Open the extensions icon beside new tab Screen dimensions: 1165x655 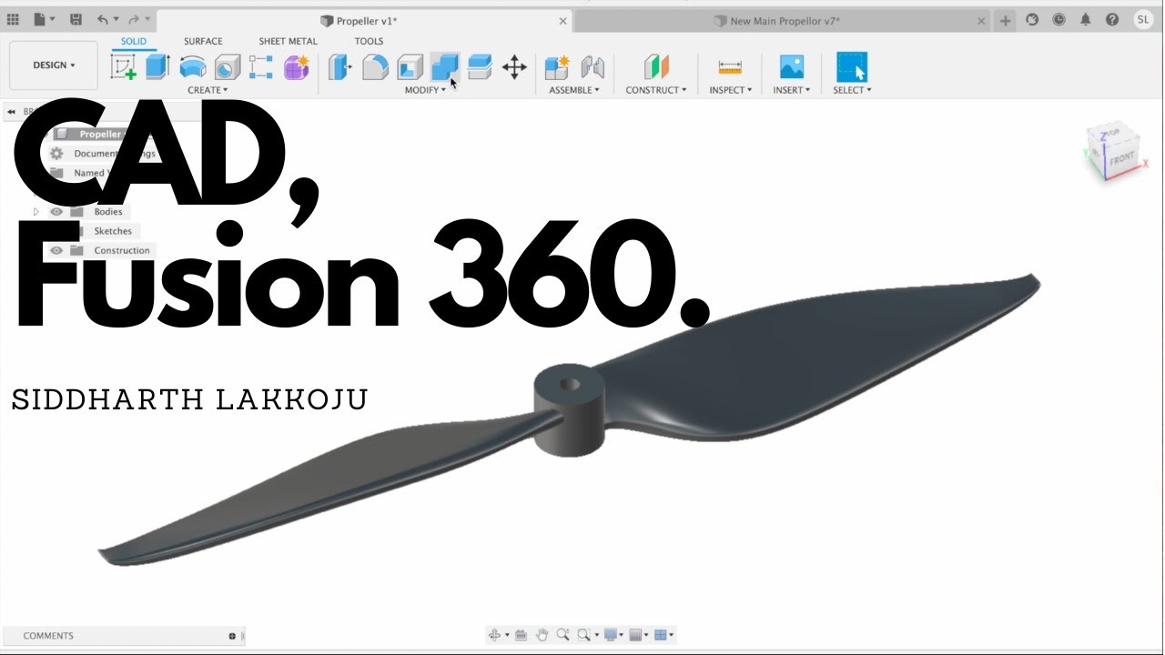tap(1032, 19)
